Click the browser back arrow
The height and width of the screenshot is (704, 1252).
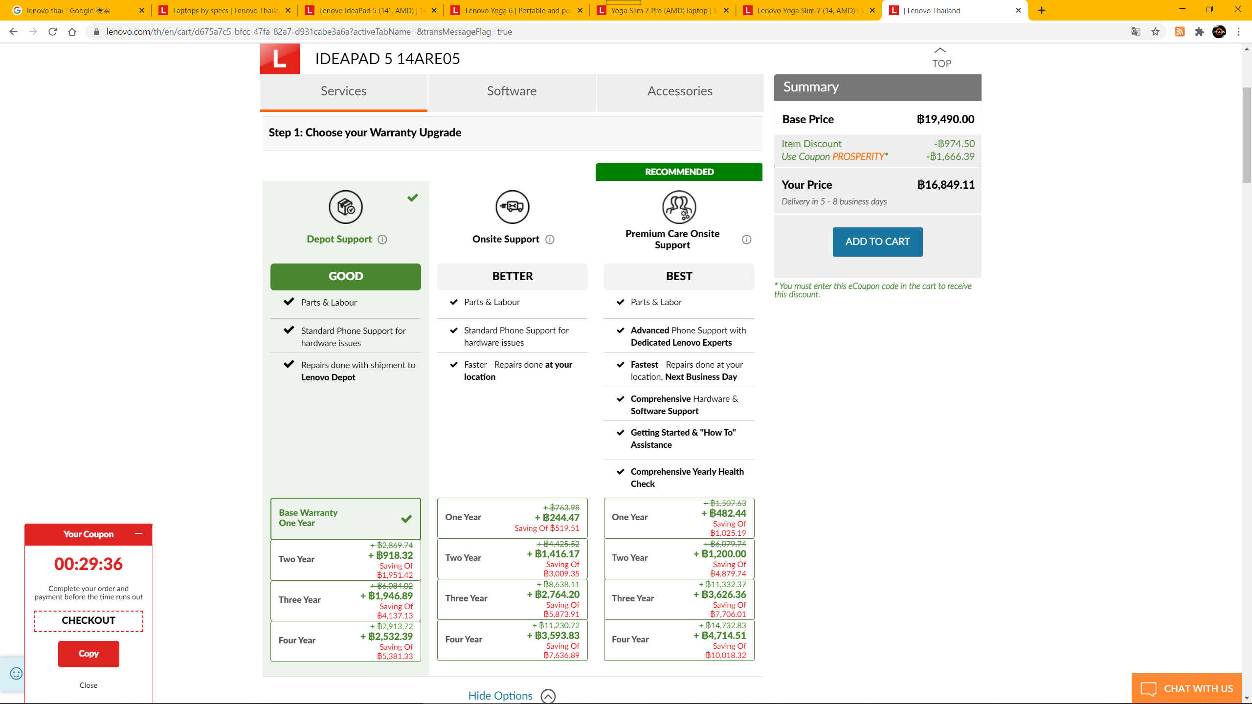13,32
